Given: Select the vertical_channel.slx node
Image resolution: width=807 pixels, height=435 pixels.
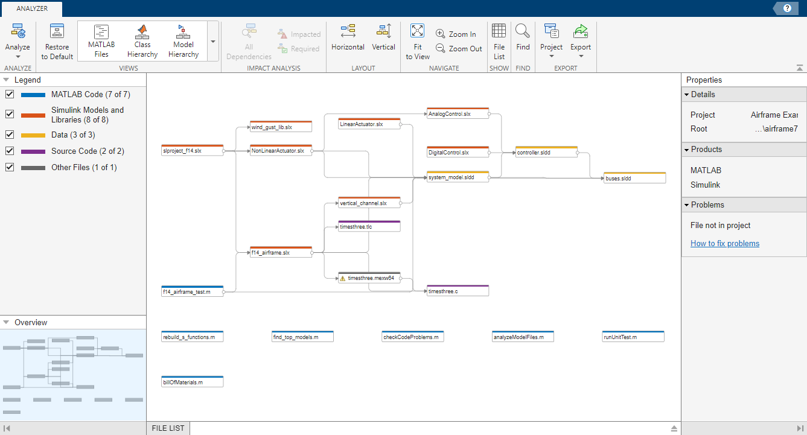Looking at the screenshot, I should (x=369, y=203).
